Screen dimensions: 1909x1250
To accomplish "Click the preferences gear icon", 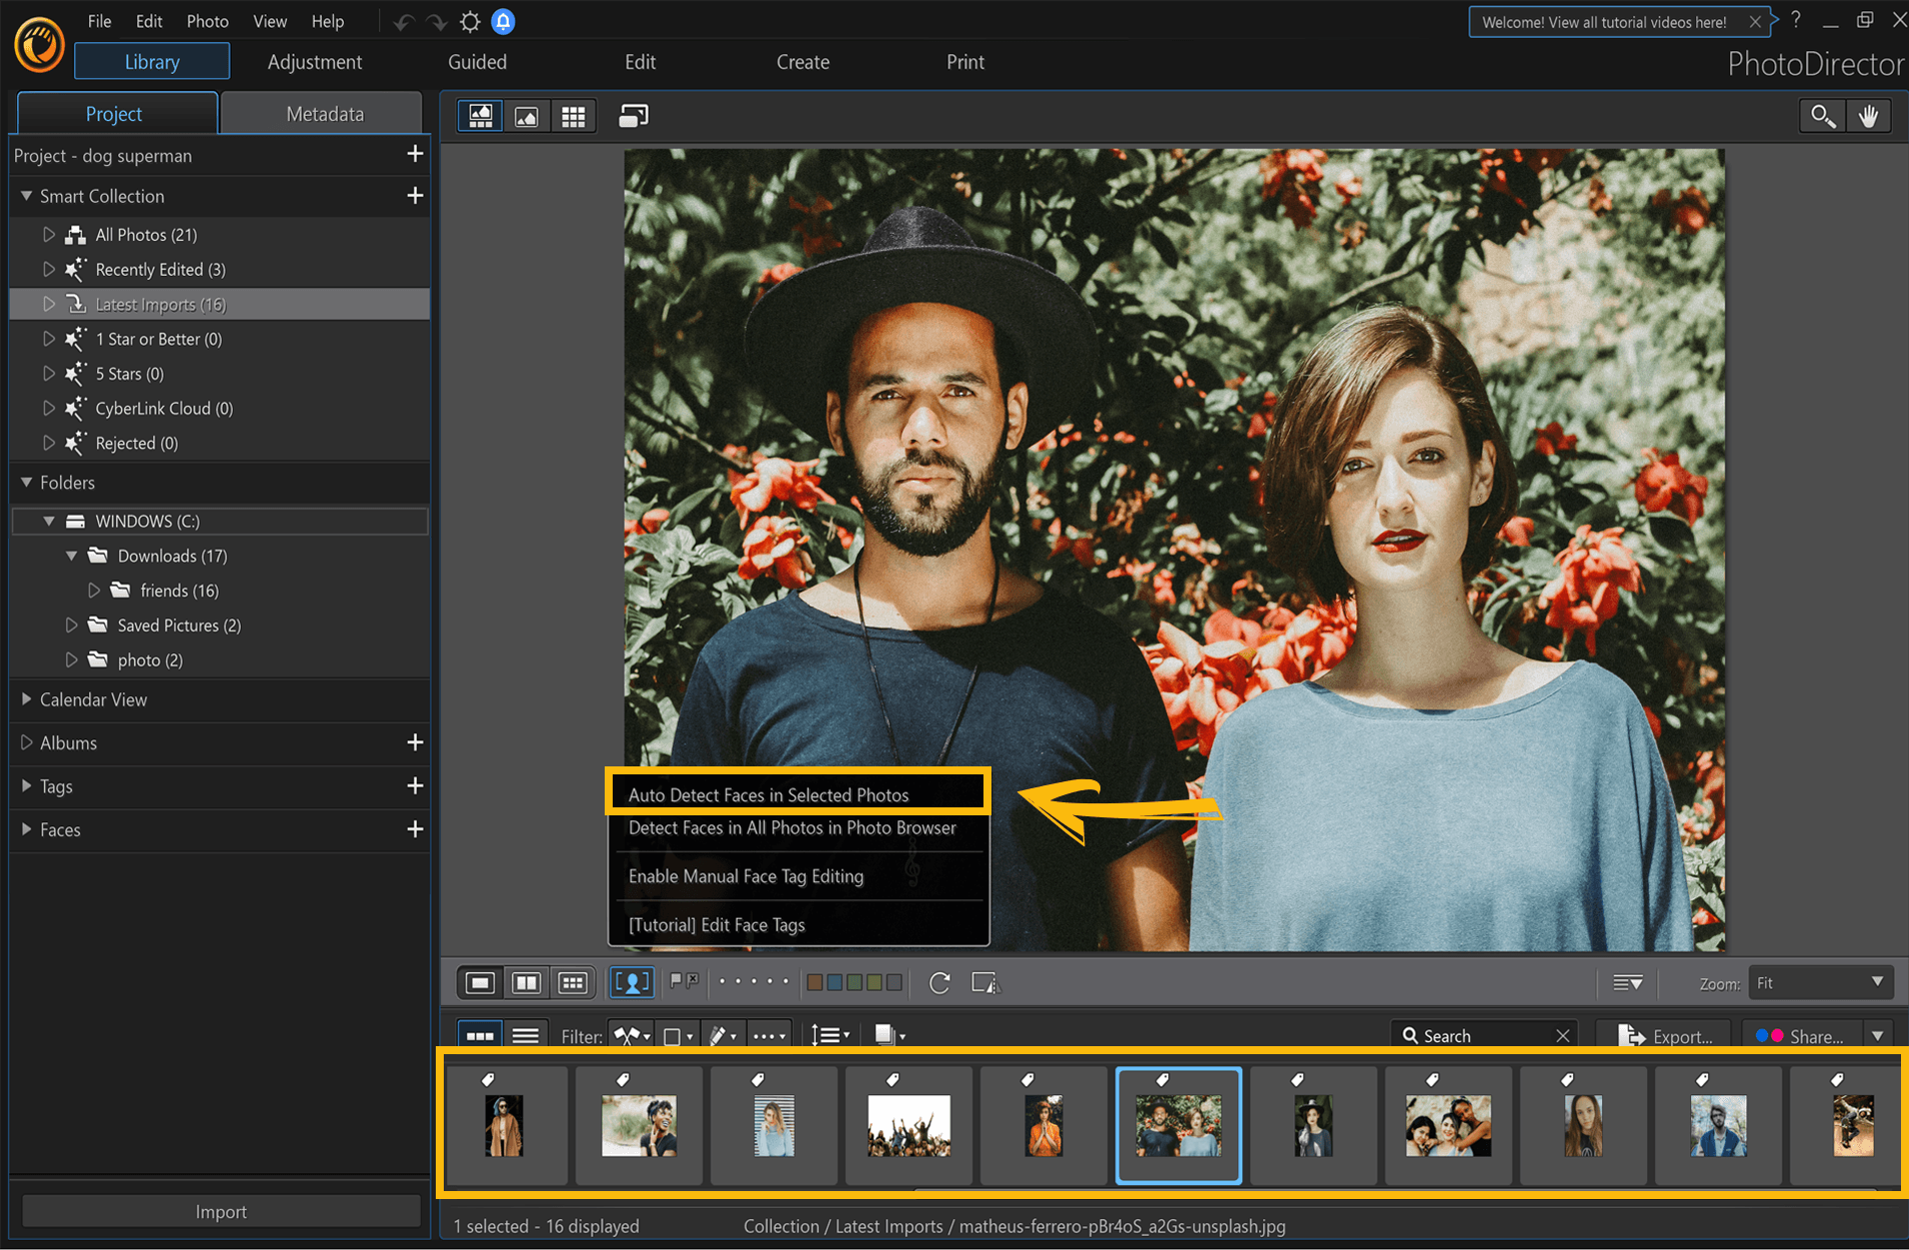I will point(470,21).
